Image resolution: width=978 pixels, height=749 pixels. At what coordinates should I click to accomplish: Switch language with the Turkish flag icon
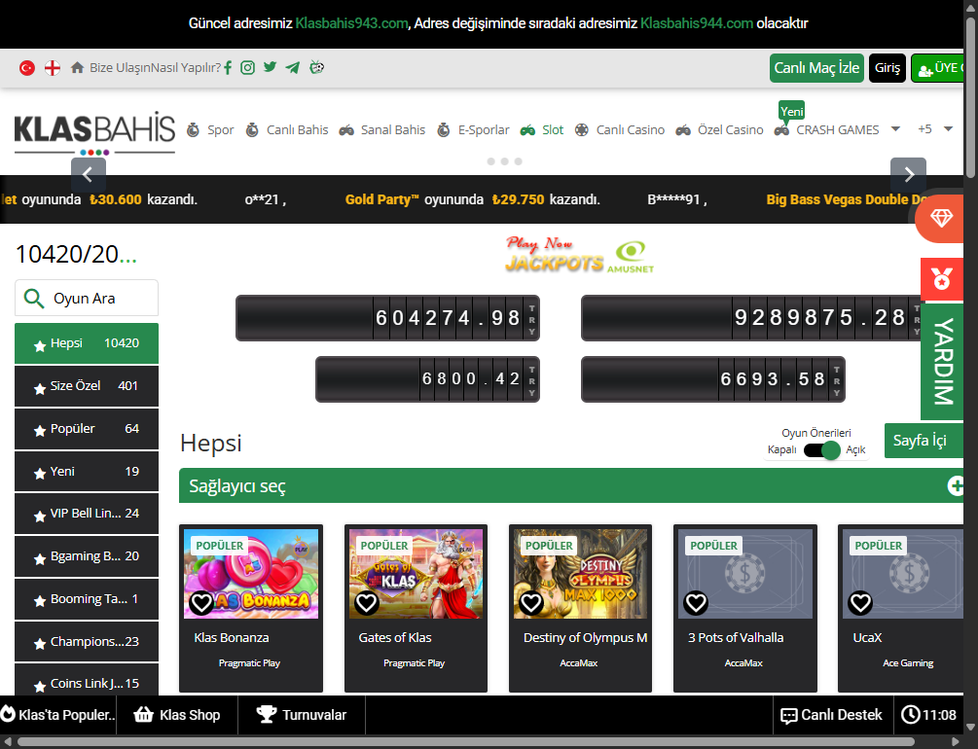point(27,68)
